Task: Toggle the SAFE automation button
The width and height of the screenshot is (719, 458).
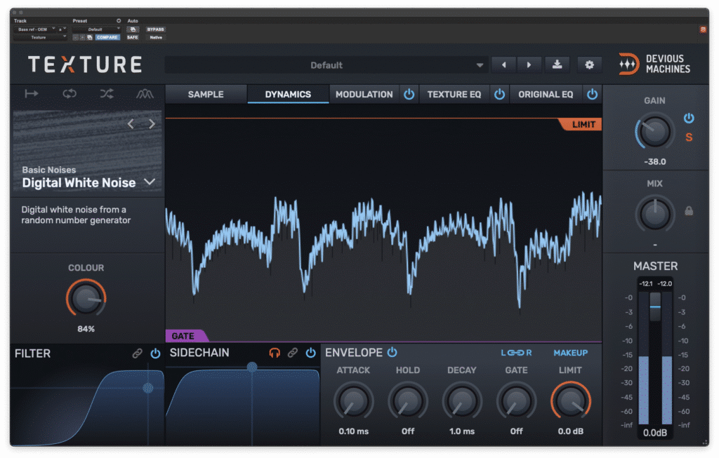Action: 133,38
